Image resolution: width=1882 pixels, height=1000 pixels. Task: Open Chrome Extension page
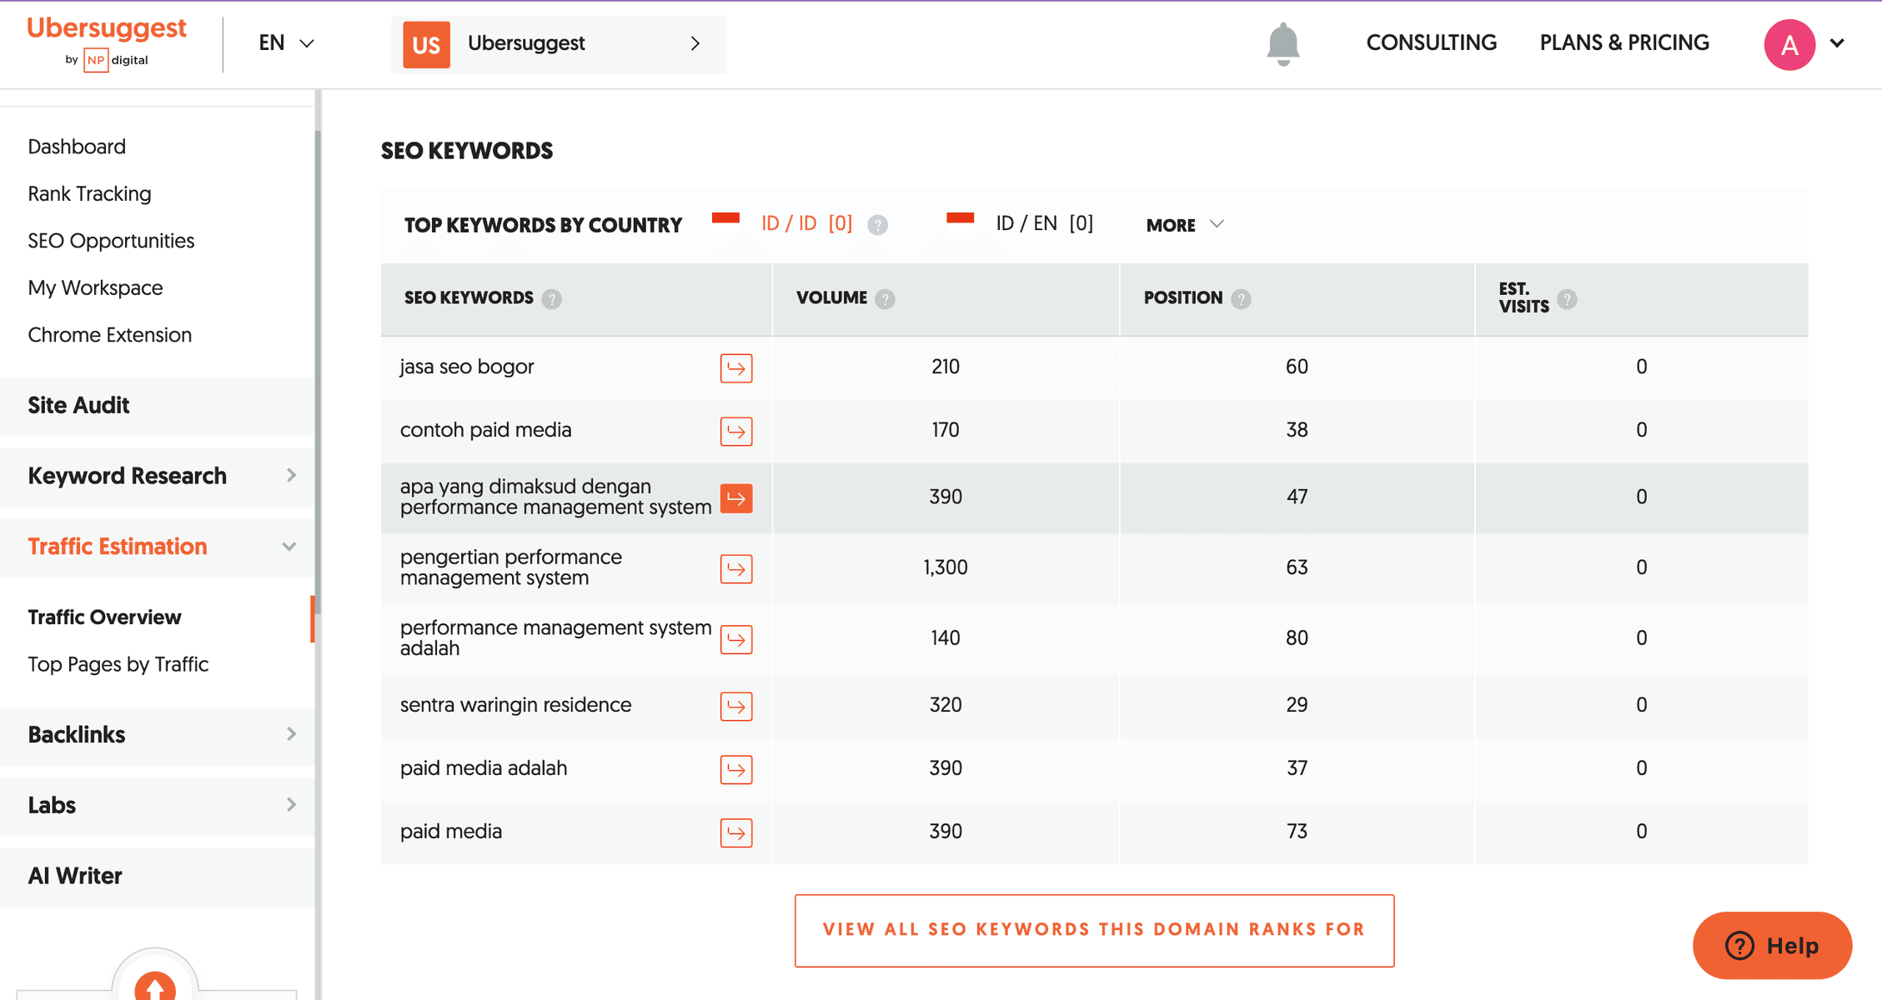click(x=109, y=335)
